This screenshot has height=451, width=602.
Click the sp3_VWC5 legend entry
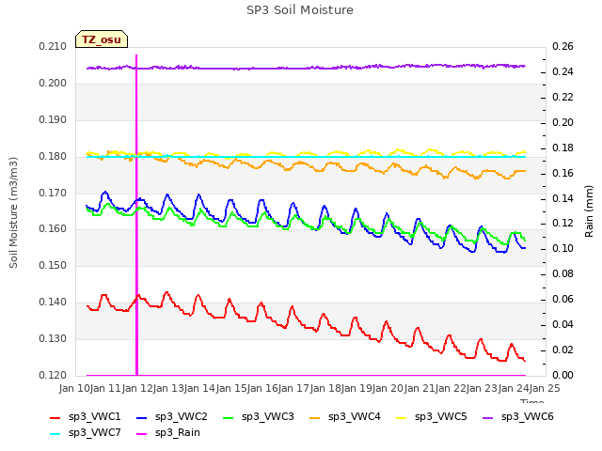click(x=432, y=417)
